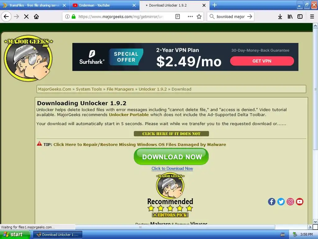Go to MajorGeeks.Com breadcrumb
This screenshot has height=239, width=318.
click(55, 89)
